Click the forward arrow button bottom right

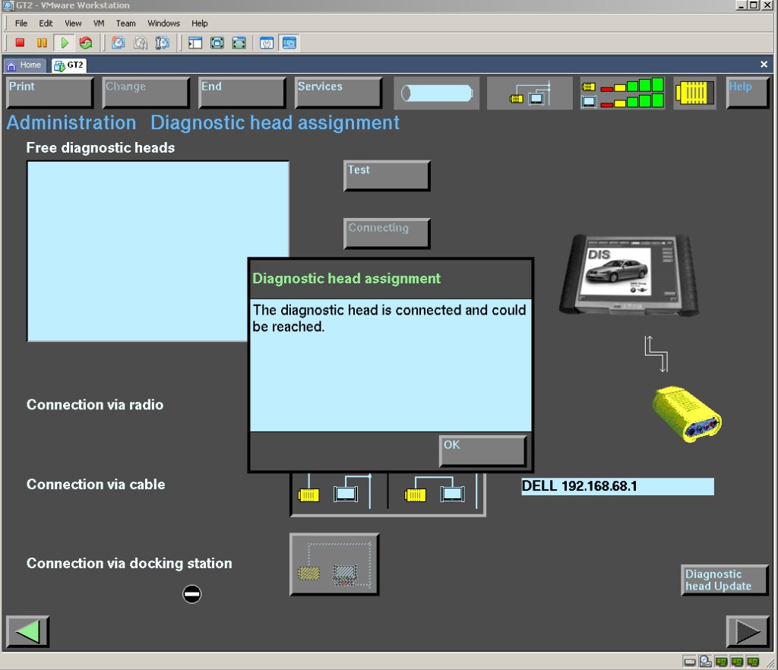[748, 631]
